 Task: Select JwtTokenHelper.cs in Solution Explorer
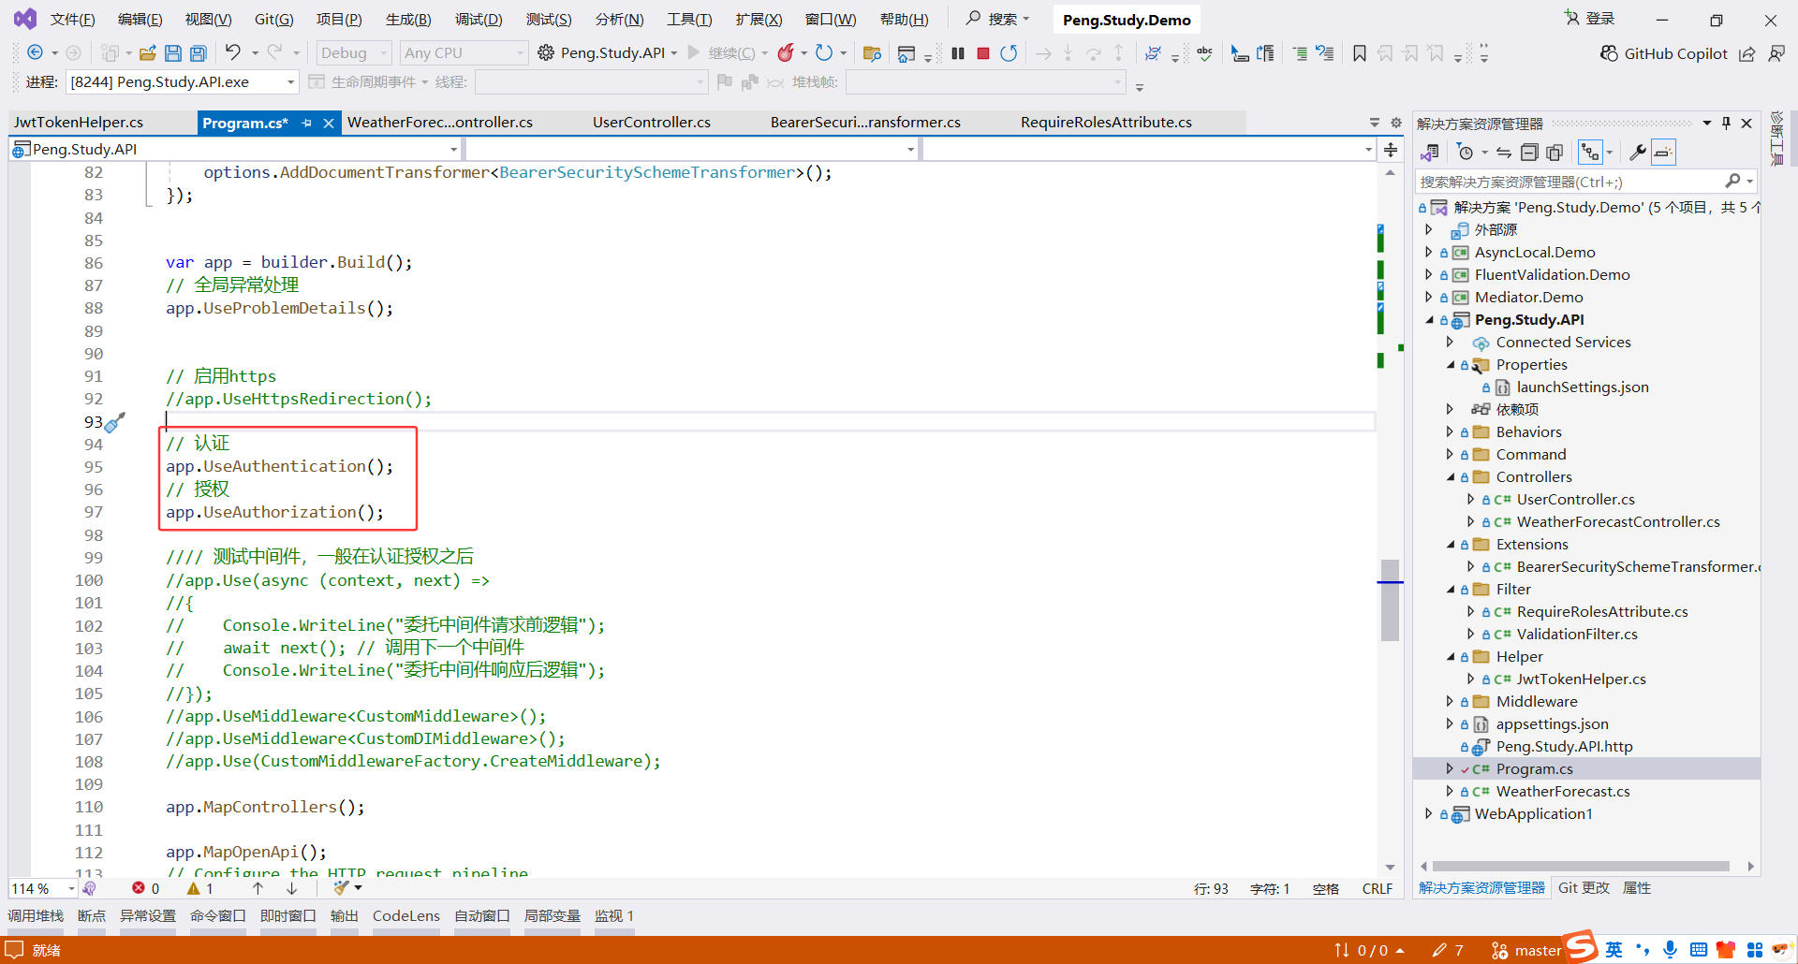click(1581, 679)
